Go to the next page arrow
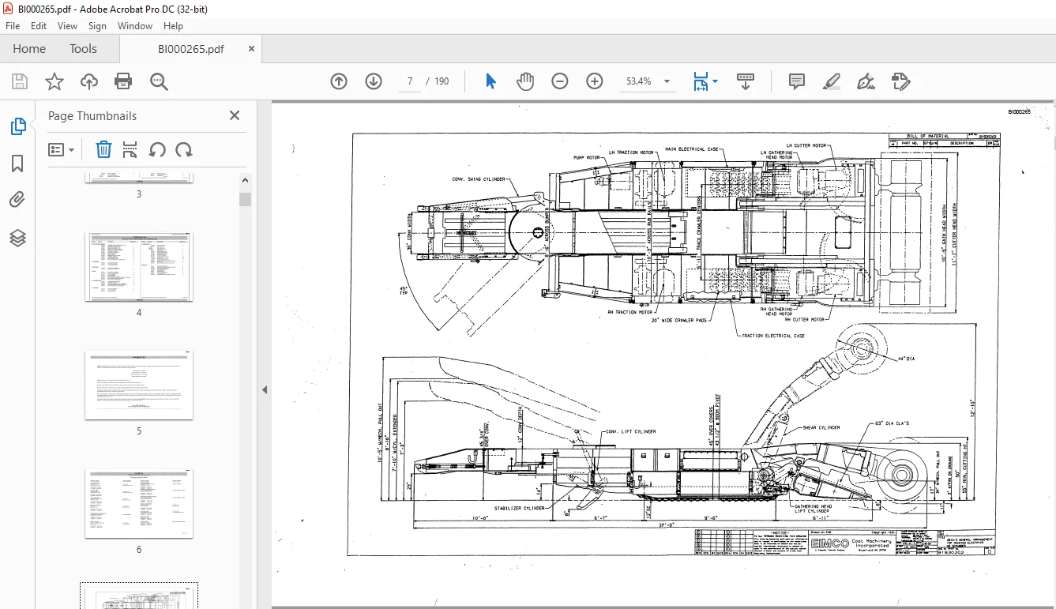Image resolution: width=1056 pixels, height=609 pixels. [x=374, y=81]
